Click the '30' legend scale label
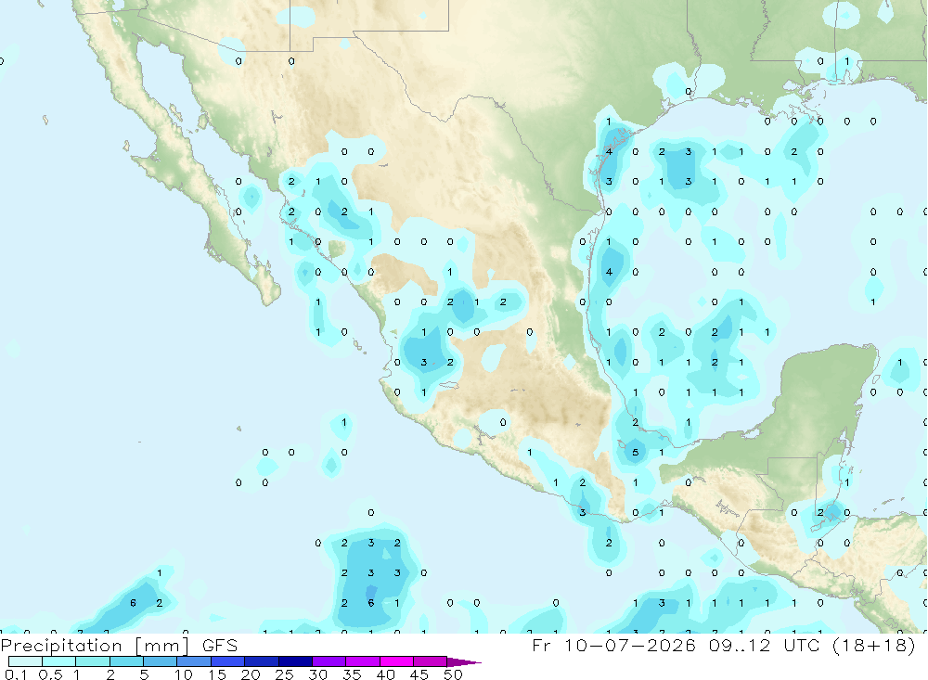The image size is (928, 680). (317, 674)
